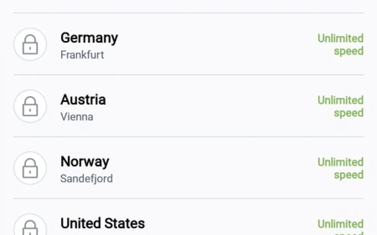Image resolution: width=377 pixels, height=235 pixels.
Task: Choose the Norway country name
Action: pyautogui.click(x=85, y=161)
